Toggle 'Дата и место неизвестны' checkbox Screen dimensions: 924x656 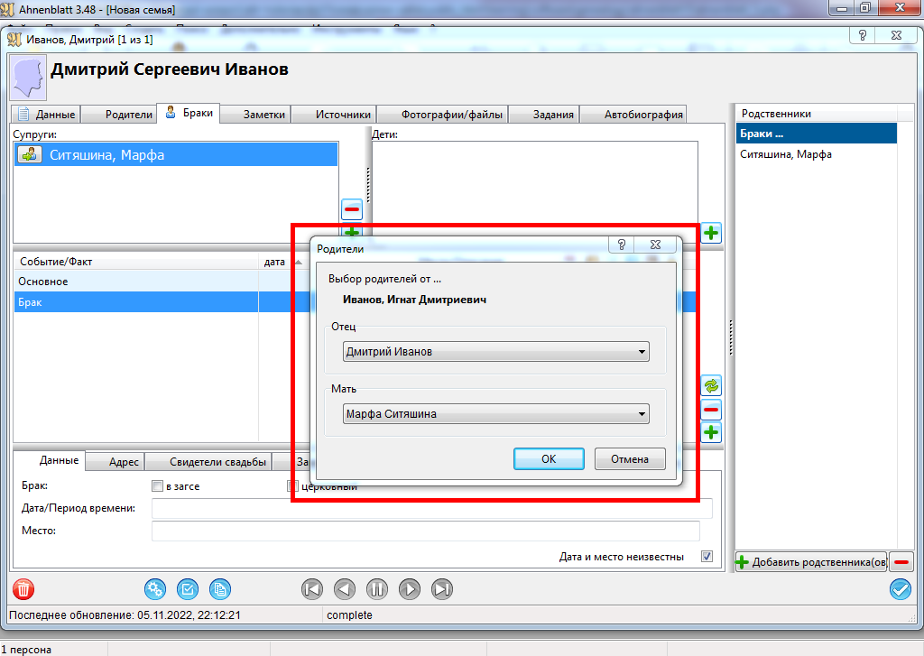coord(707,557)
